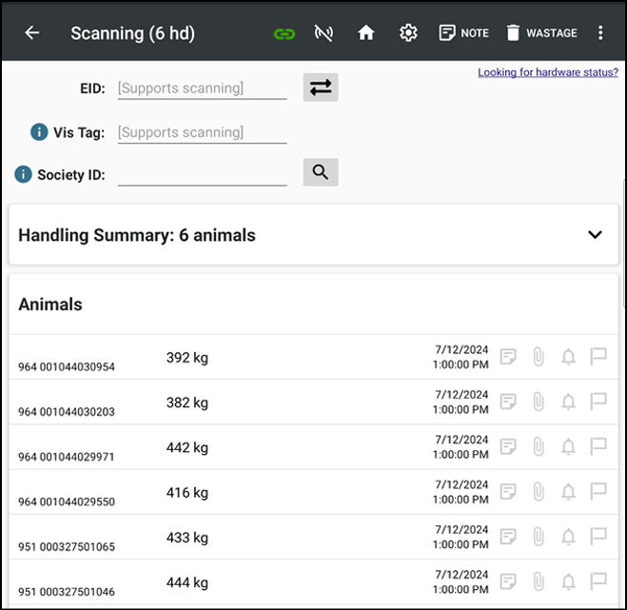This screenshot has height=610, width=627.
Task: Click the back arrow in header
Action: click(32, 33)
